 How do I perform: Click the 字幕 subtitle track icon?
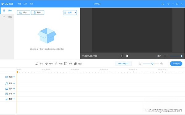coord(6,94)
